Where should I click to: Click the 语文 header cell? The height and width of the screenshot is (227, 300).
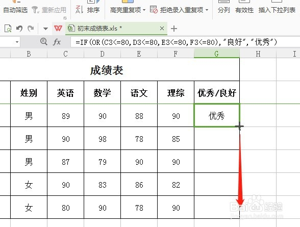click(x=139, y=93)
